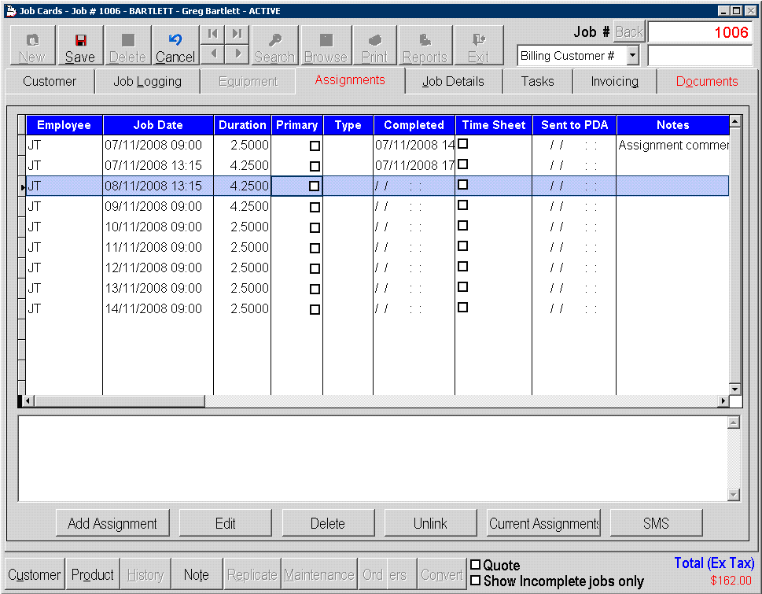
Task: Click grid vertical scrollbar down arrow
Action: click(x=734, y=389)
